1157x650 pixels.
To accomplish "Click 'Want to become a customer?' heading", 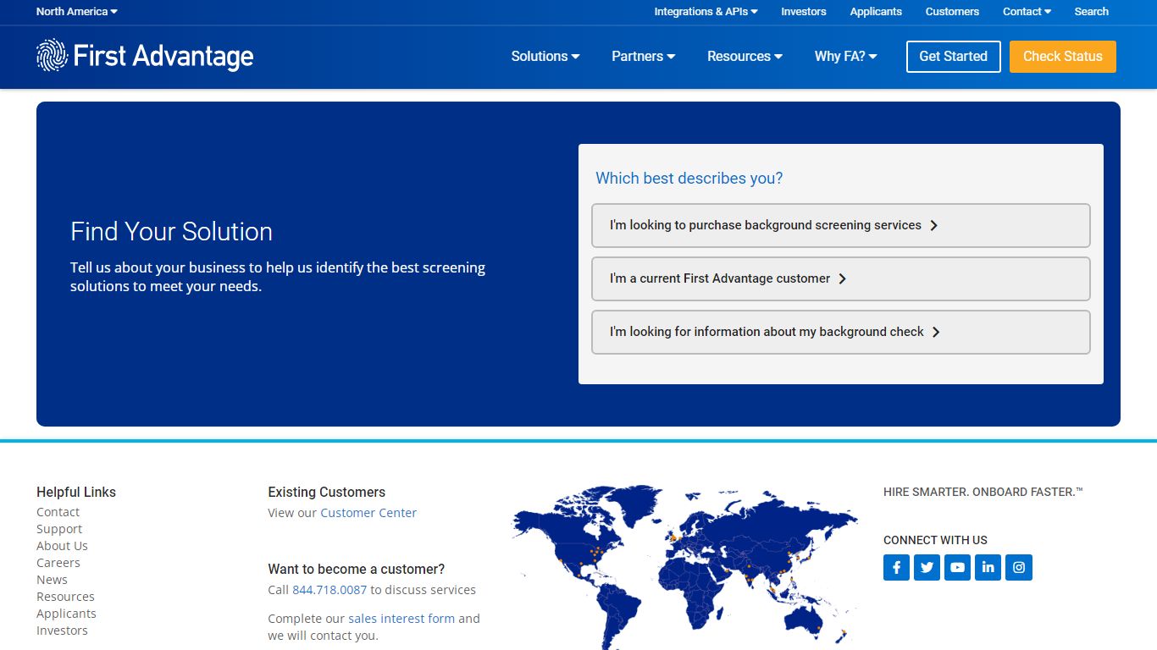I will coord(357,569).
